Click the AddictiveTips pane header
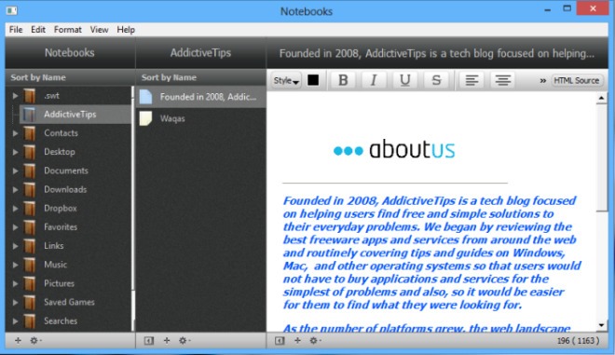Screen dimensions: 615x355 click(x=200, y=52)
